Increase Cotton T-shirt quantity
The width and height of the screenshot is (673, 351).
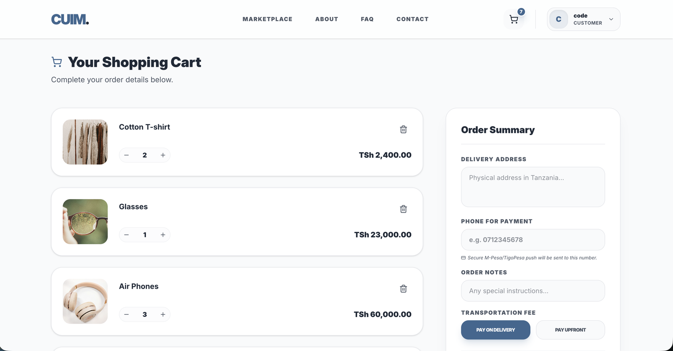click(x=163, y=155)
